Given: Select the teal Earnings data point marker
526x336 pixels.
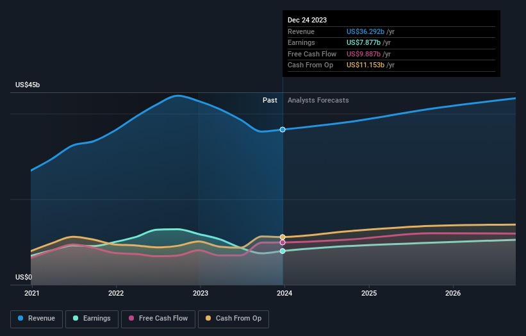Looking at the screenshot, I should [283, 251].
